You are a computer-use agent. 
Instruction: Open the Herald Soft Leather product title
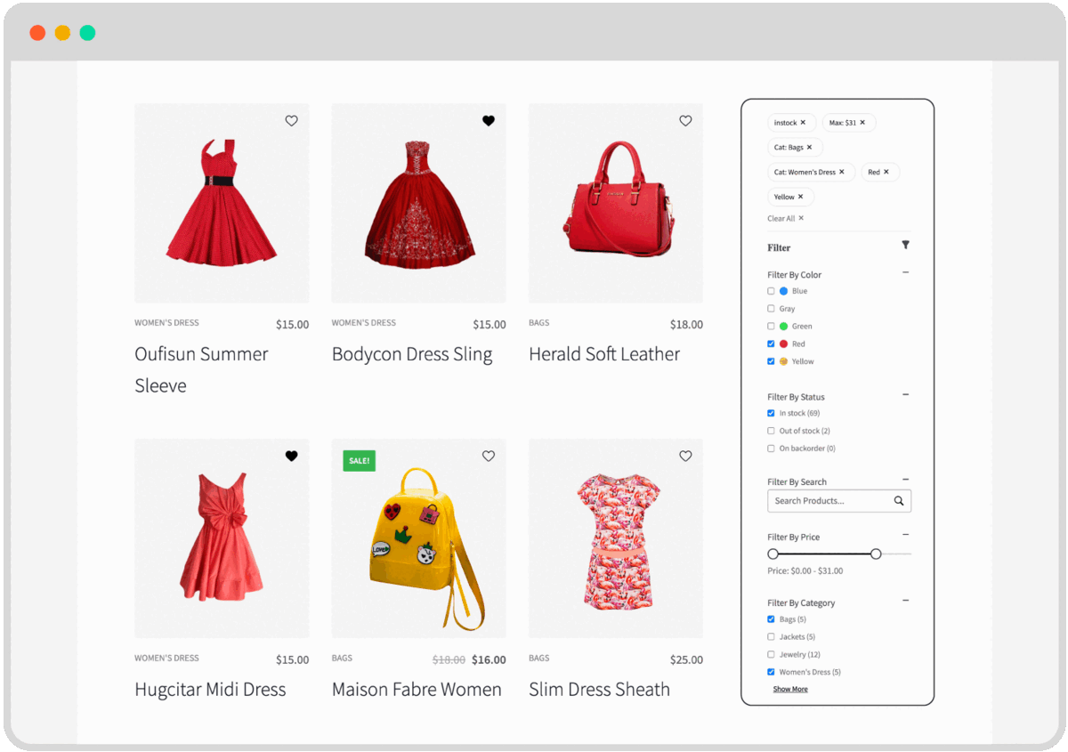604,354
